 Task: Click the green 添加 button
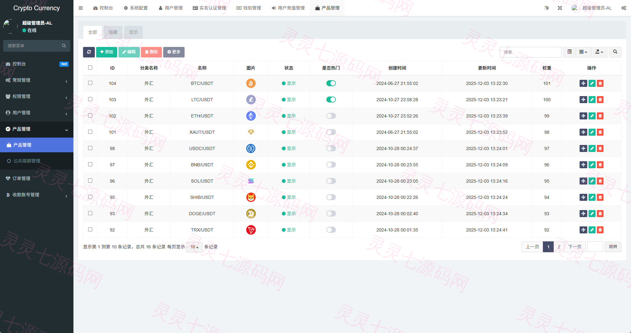point(107,52)
